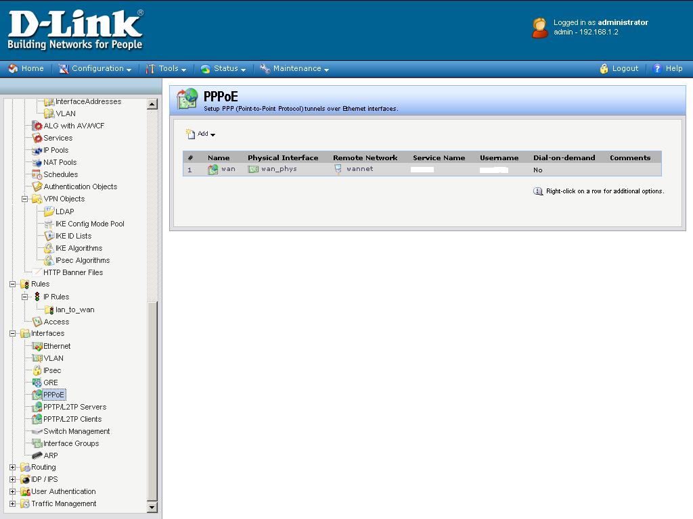Collapse the Interfaces tree node
The width and height of the screenshot is (693, 519).
pos(12,334)
